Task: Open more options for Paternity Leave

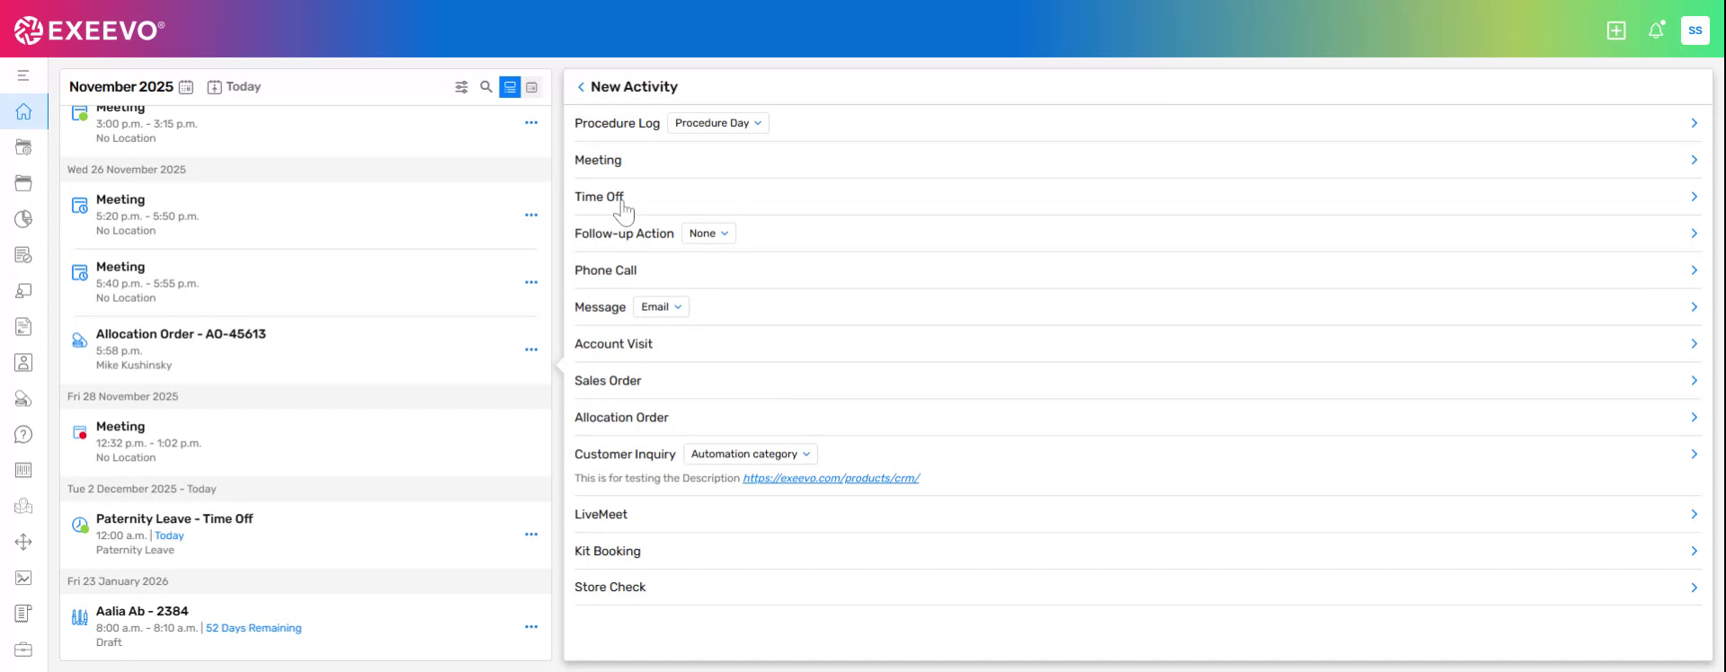Action: pyautogui.click(x=531, y=535)
